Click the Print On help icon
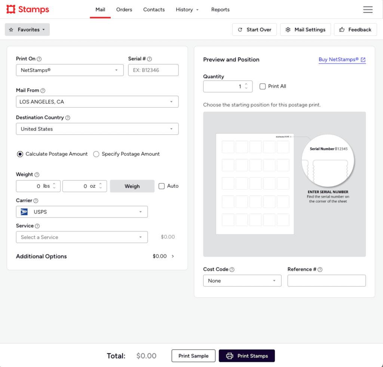Viewport: 383px width, 367px height. pyautogui.click(x=39, y=59)
